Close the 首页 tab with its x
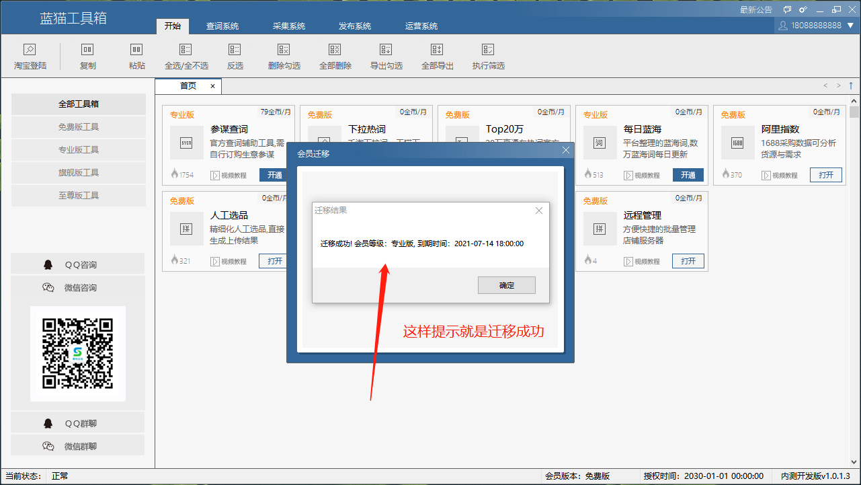This screenshot has height=485, width=861. click(x=212, y=86)
